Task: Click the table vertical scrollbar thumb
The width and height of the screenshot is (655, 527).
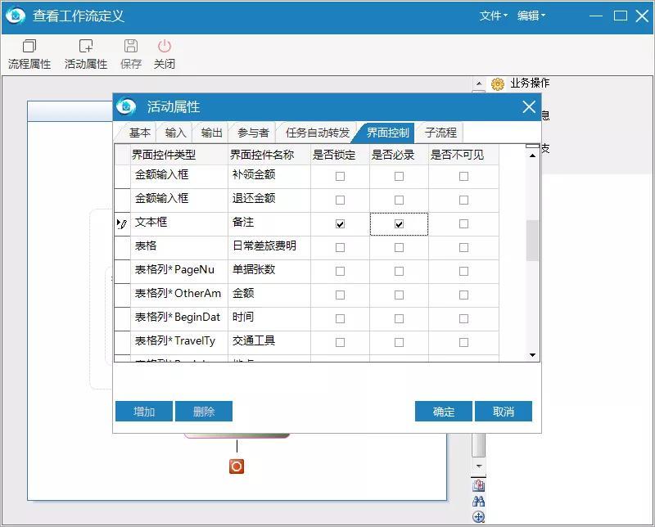Action: tap(532, 240)
